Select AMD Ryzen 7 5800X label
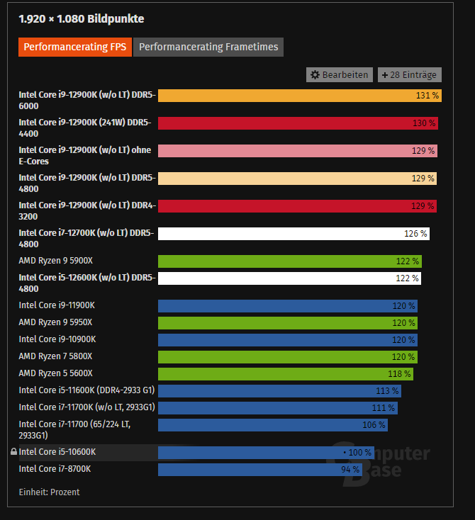Viewport: 475px width, 520px height. (x=55, y=356)
